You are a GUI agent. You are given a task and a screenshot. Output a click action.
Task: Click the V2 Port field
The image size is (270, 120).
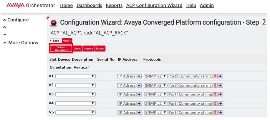click(173, 85)
